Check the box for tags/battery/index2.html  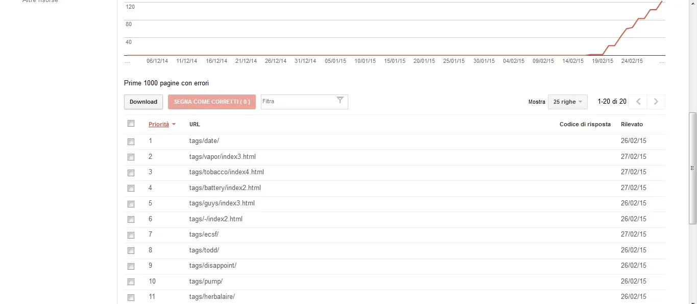[x=131, y=189]
